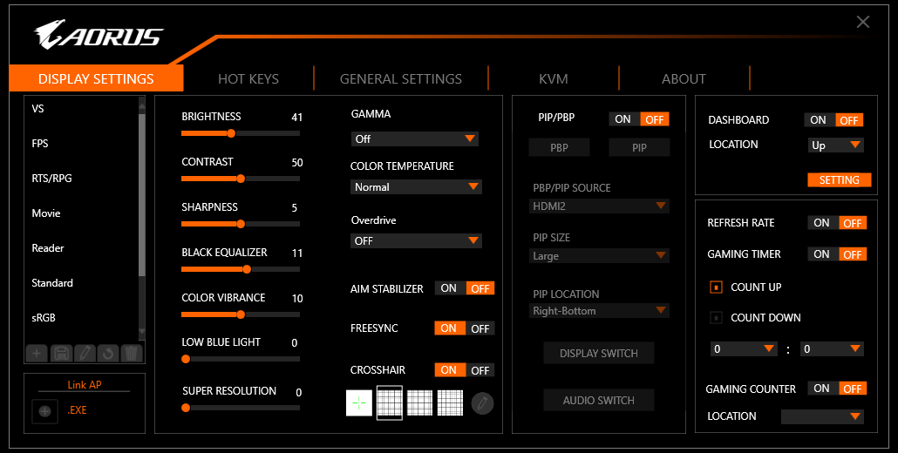The width and height of the screenshot is (898, 453).
Task: Close the AORUS window with the X
Action: click(x=862, y=23)
